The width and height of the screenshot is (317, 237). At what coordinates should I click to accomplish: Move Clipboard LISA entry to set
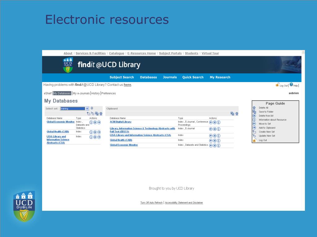pos(211,136)
